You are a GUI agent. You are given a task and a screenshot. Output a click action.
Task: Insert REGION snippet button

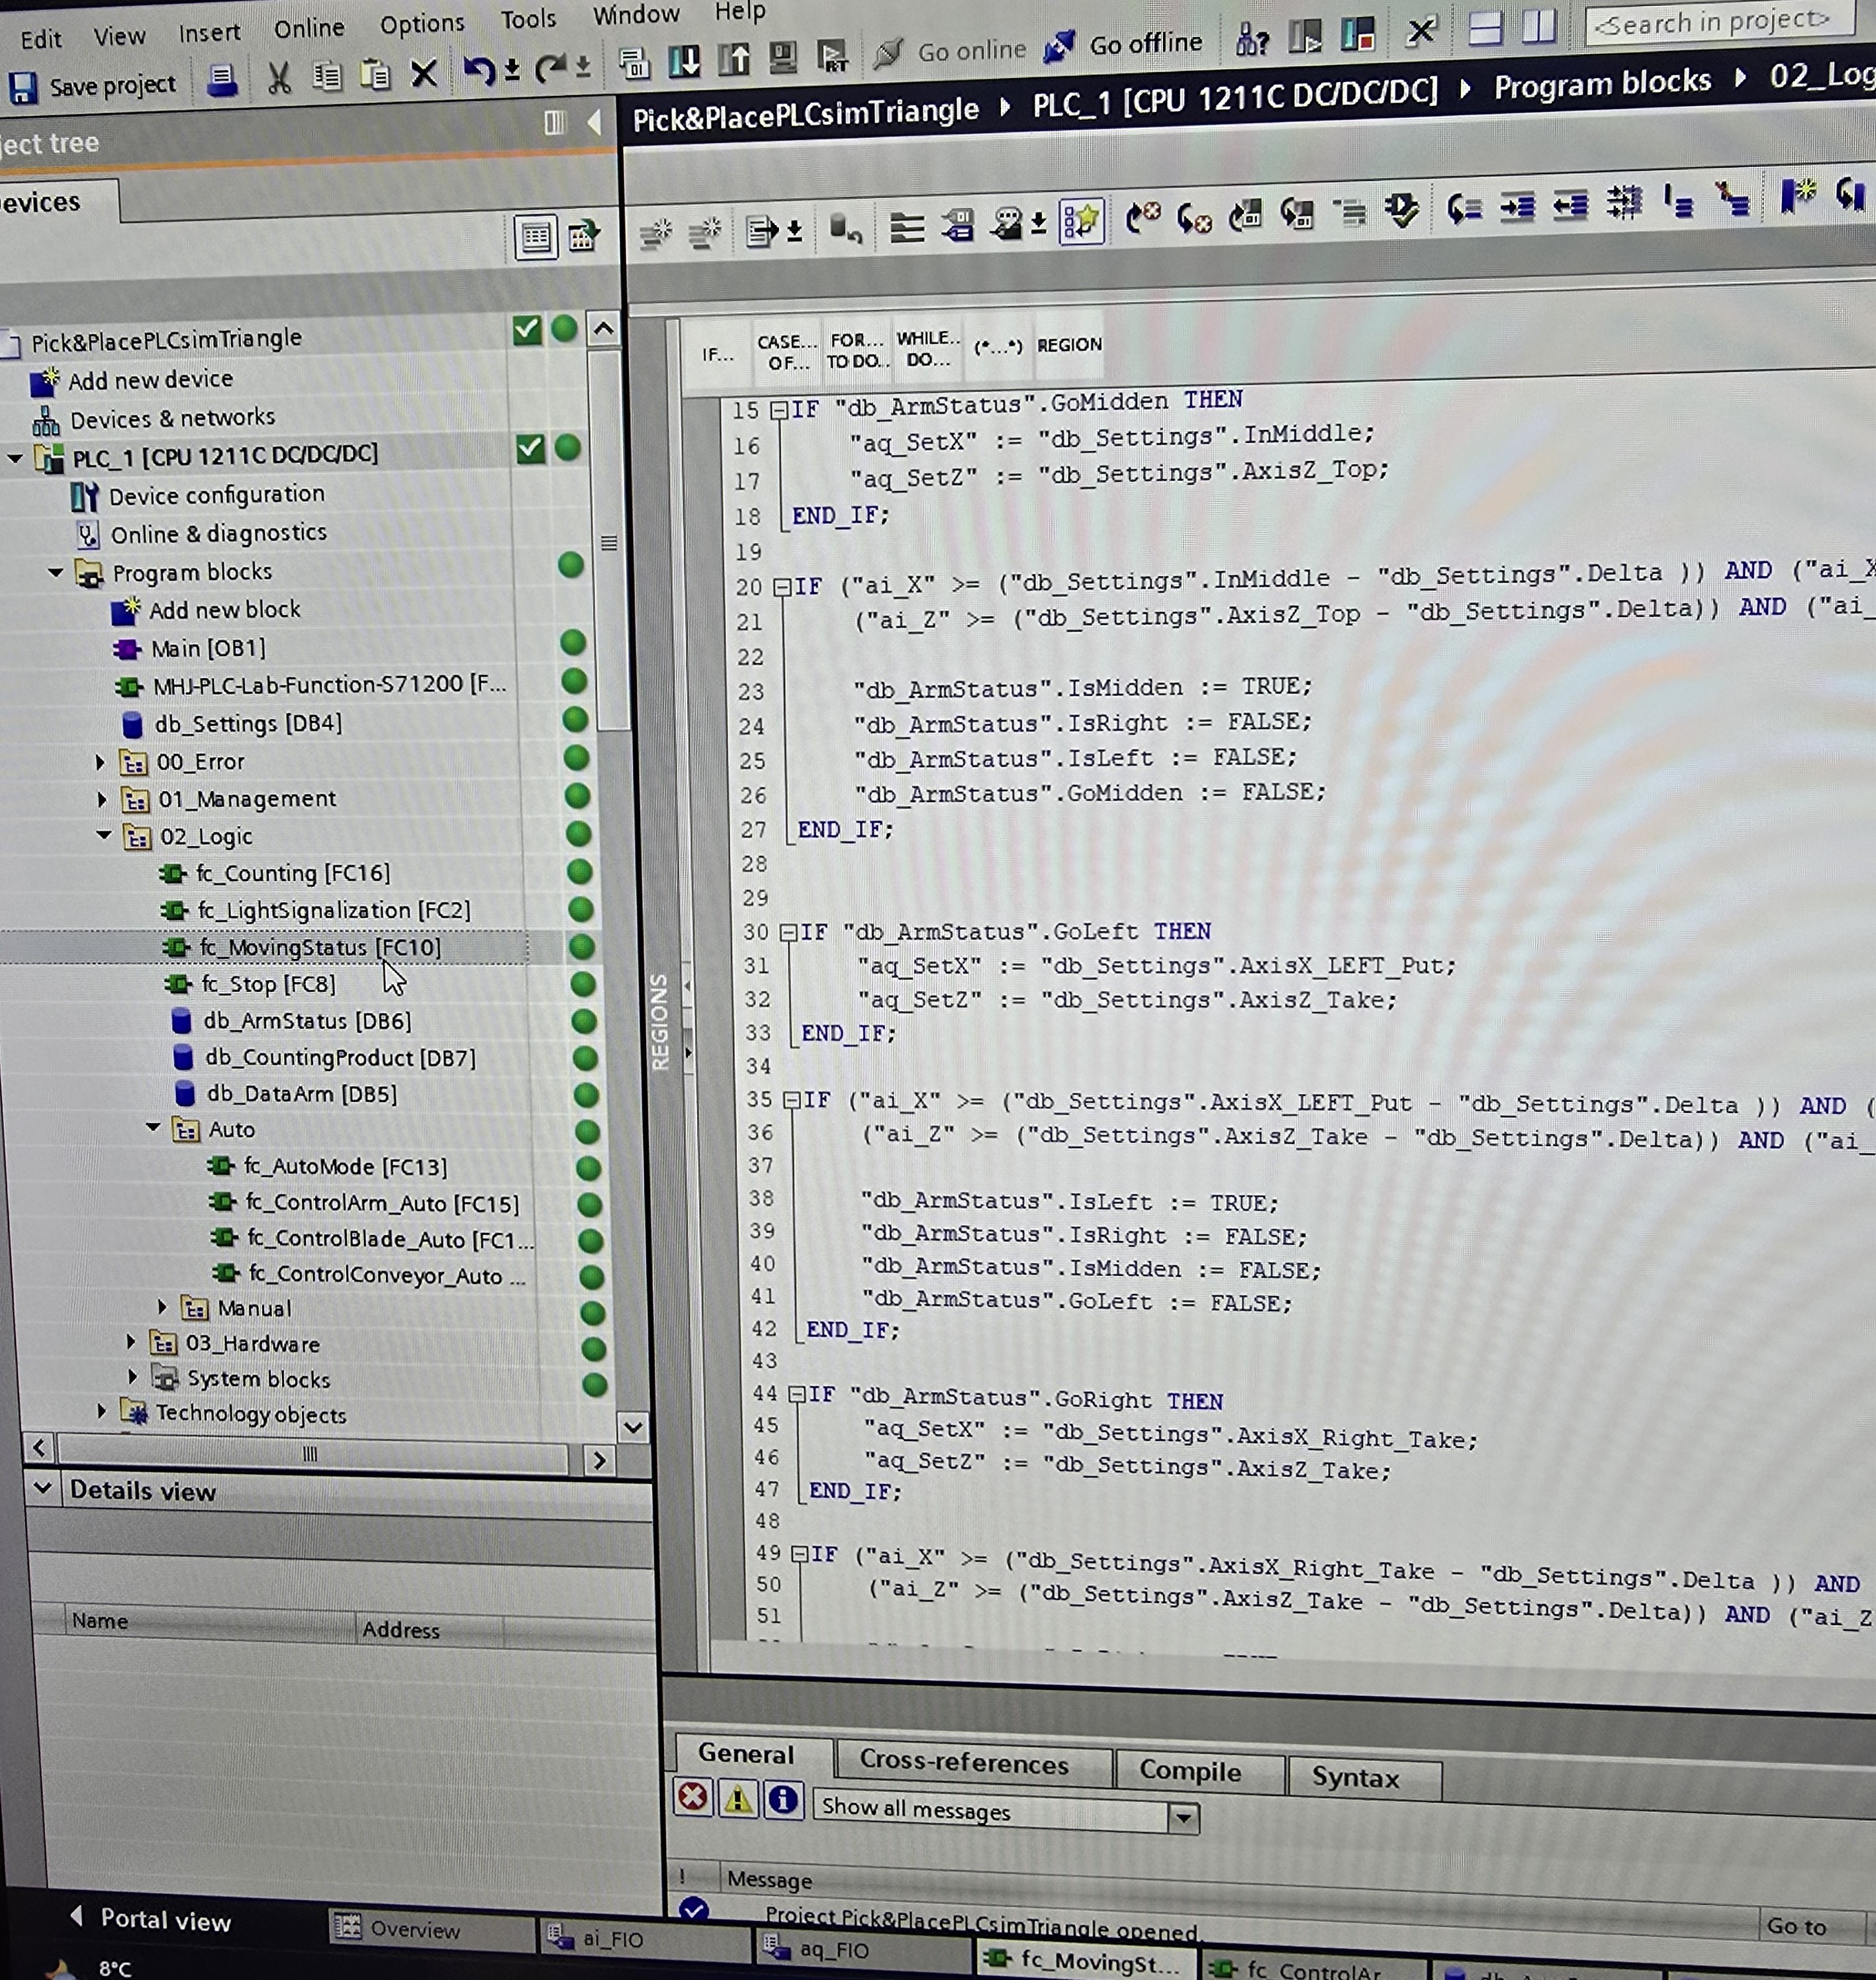click(x=1069, y=345)
